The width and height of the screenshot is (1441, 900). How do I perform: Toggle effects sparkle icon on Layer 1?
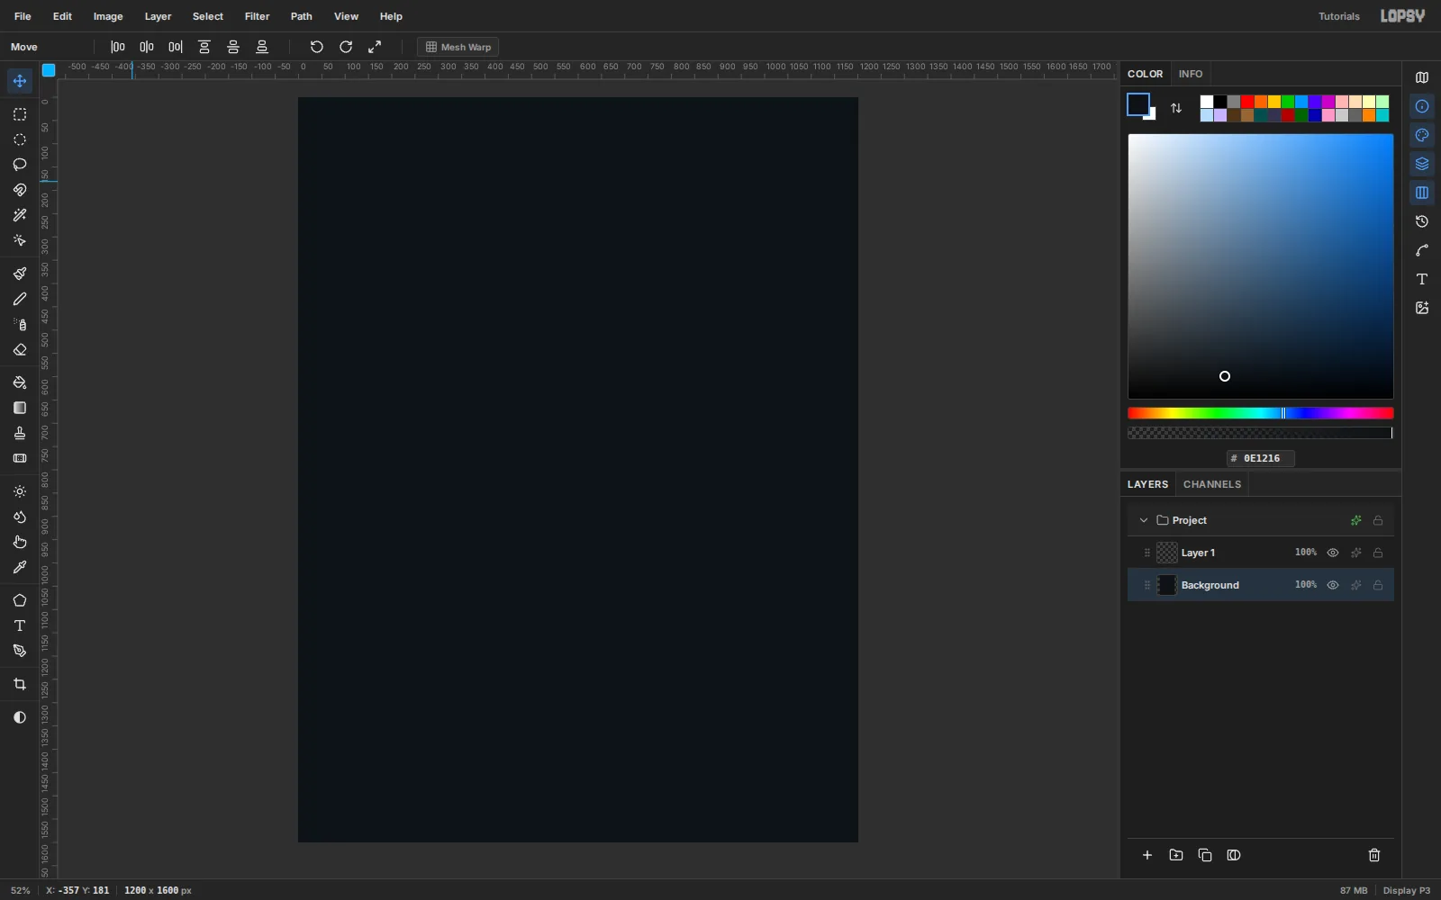(1355, 553)
